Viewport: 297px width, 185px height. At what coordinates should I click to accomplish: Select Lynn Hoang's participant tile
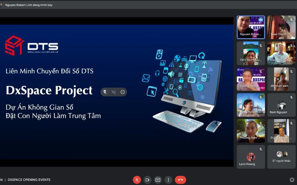251,157
